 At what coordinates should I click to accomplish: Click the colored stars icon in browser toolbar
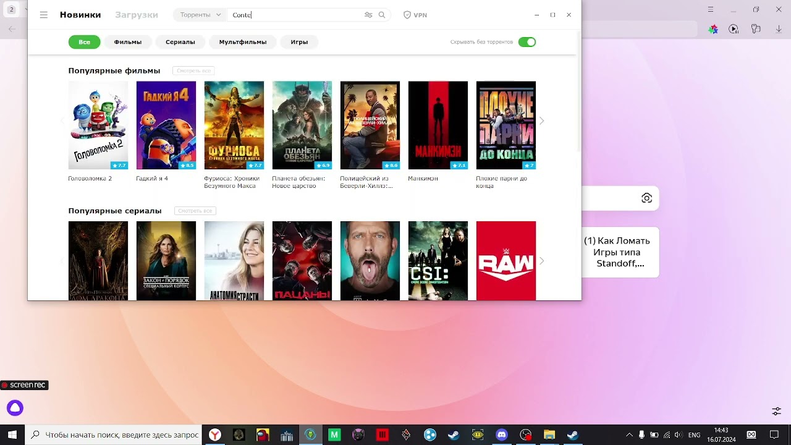click(x=713, y=29)
